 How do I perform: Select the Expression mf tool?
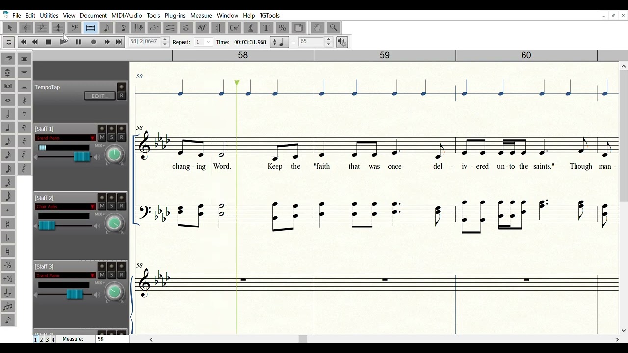[202, 28]
